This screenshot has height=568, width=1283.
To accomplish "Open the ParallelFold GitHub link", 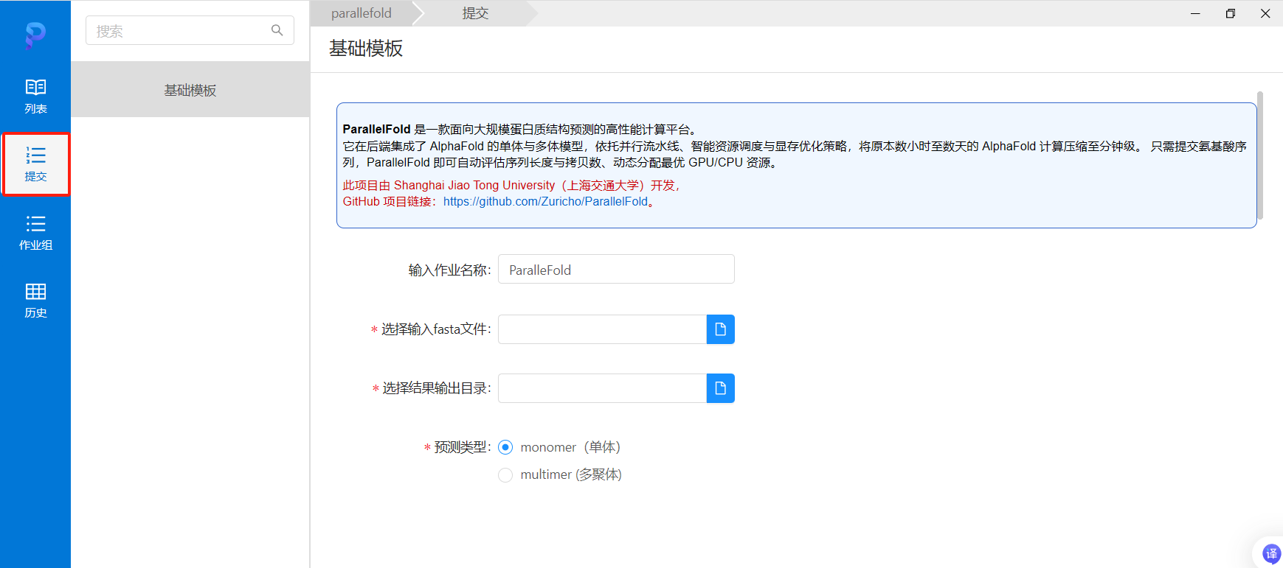I will [545, 202].
